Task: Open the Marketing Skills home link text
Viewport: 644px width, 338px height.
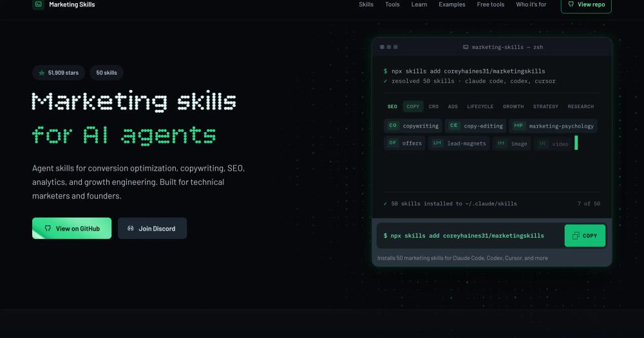Action: pos(72,5)
